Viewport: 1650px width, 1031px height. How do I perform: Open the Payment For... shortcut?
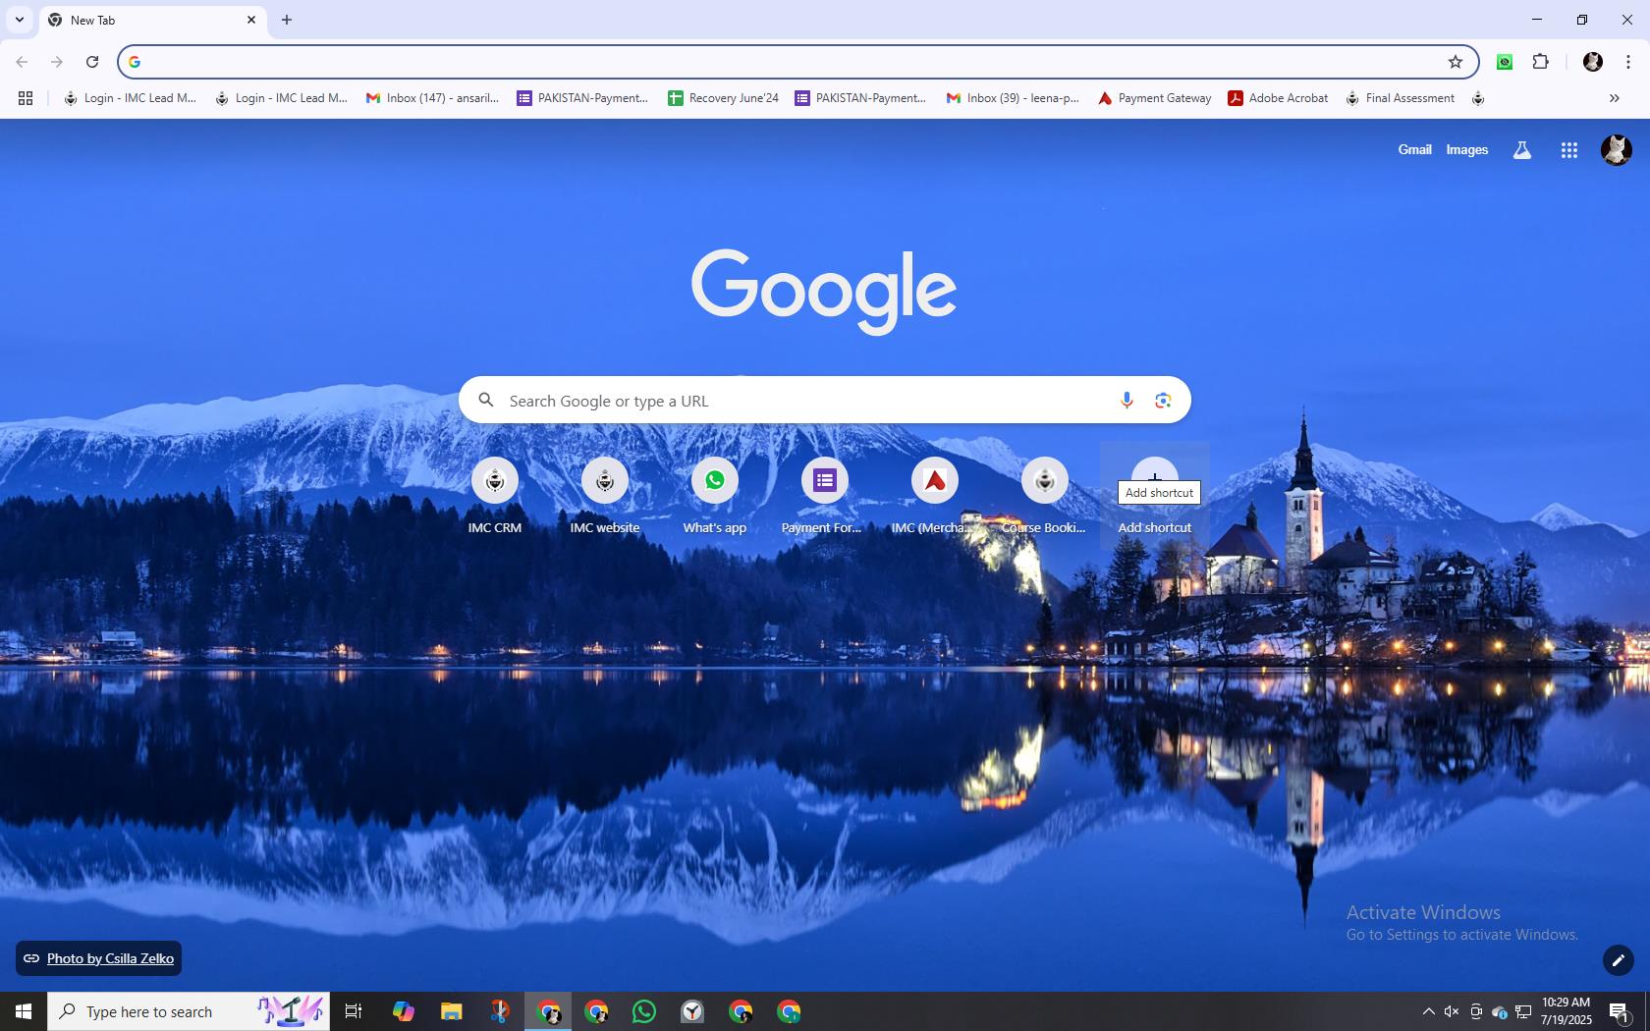(825, 497)
